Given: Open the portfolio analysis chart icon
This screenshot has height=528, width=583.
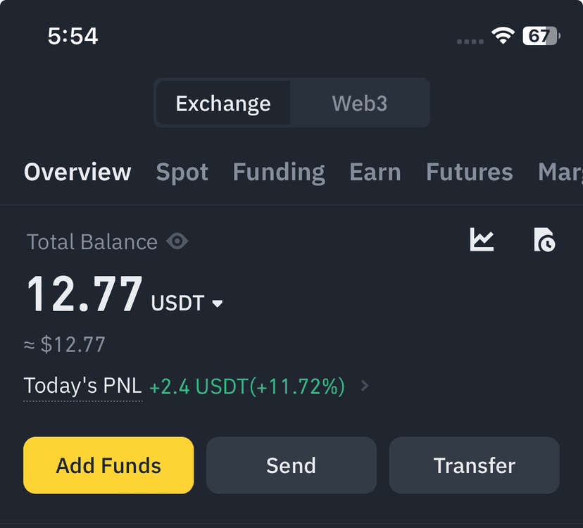Looking at the screenshot, I should (482, 240).
